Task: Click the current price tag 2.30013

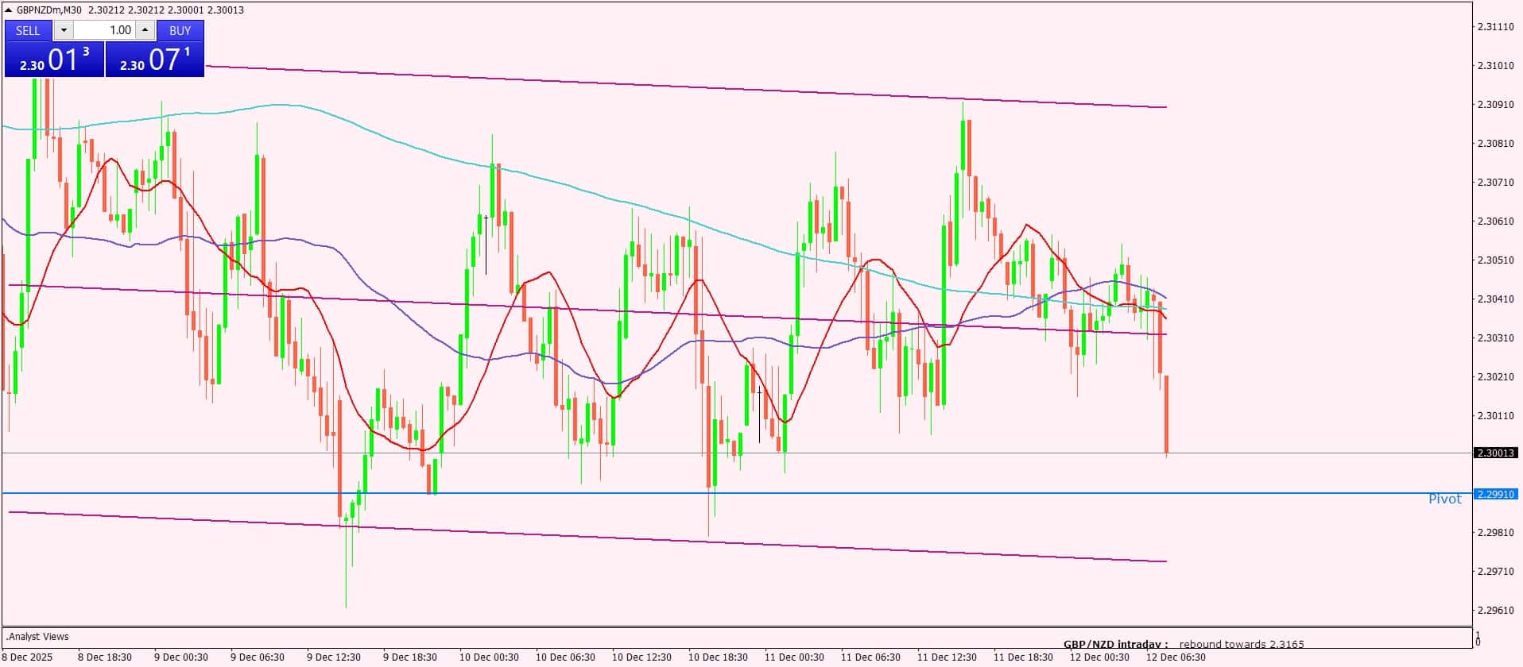Action: point(1496,453)
